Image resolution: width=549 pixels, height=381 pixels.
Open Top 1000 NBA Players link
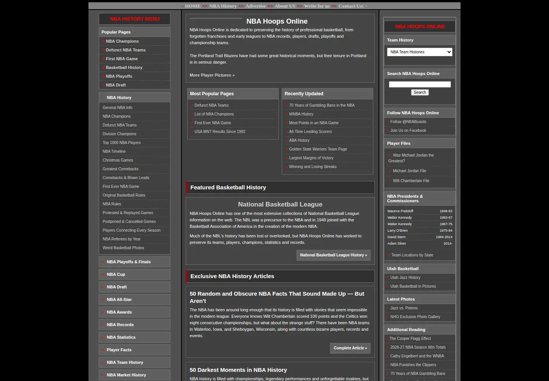pyautogui.click(x=122, y=142)
